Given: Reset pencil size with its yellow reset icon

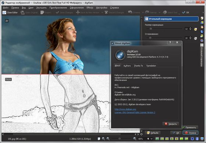Looking at the screenshot, I should pos(195,29).
